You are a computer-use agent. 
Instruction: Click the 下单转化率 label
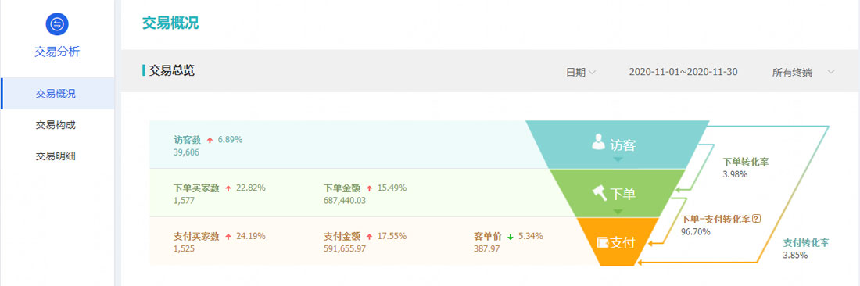click(x=746, y=162)
